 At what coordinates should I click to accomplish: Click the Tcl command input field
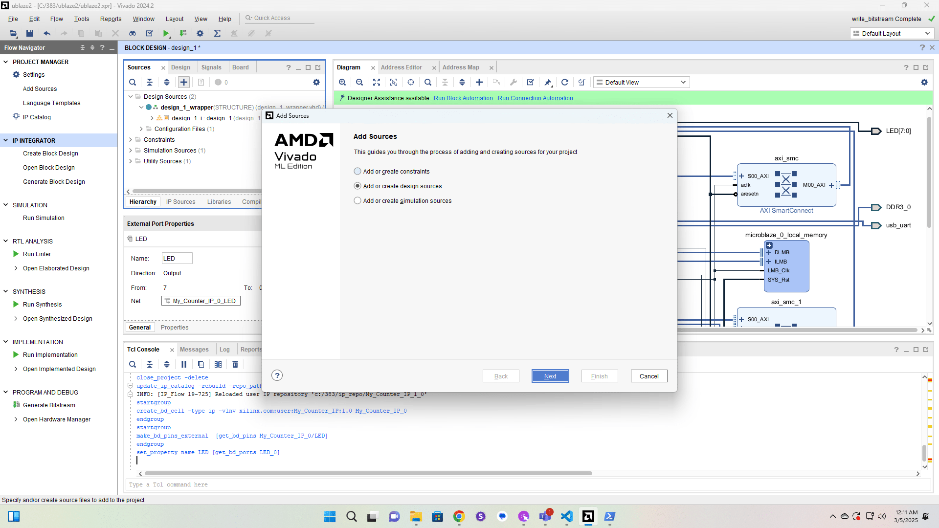coord(528,484)
